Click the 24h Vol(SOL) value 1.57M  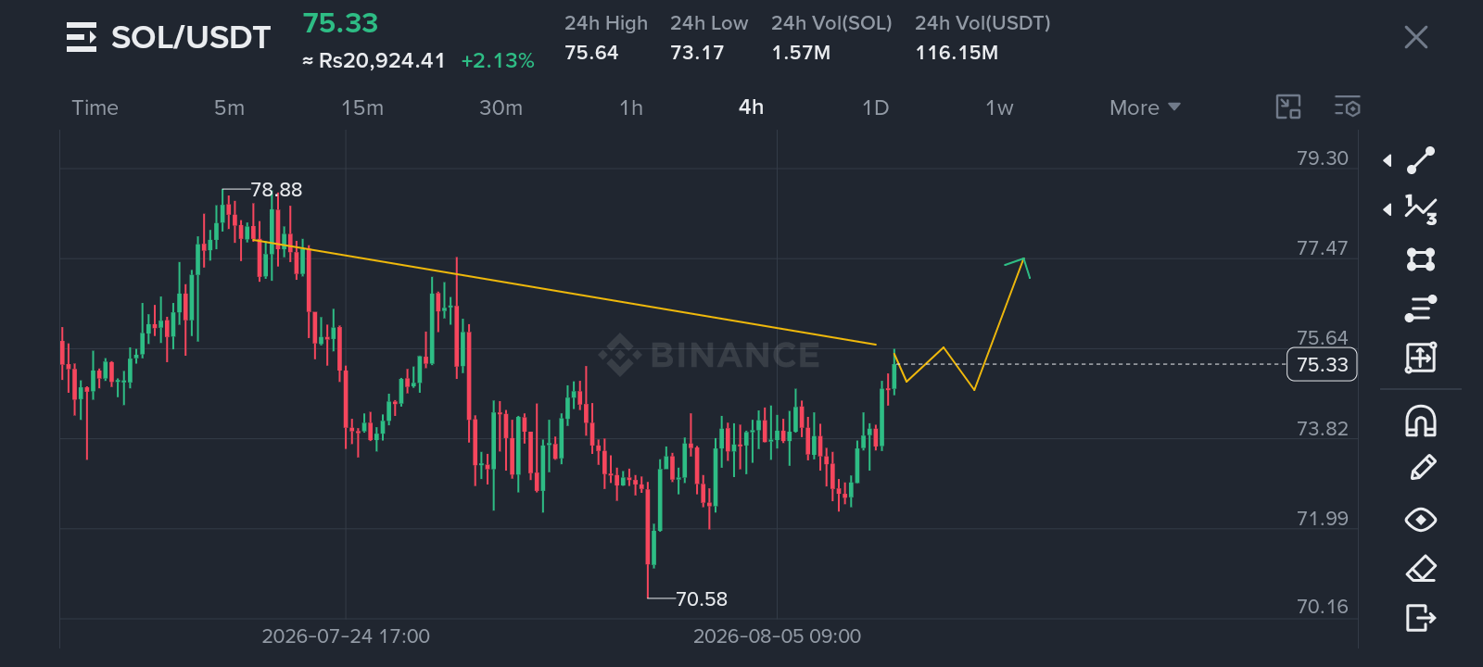click(801, 53)
